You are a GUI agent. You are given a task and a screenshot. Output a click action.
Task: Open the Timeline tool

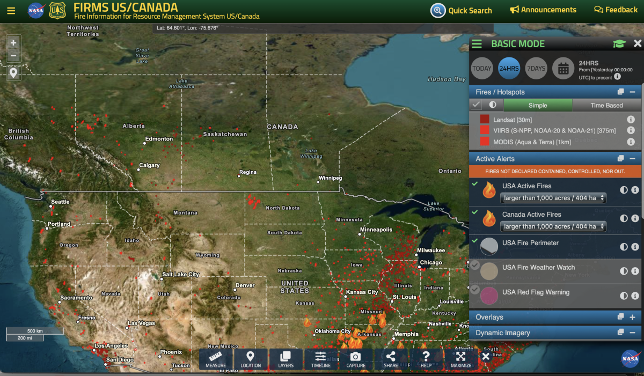coord(320,359)
